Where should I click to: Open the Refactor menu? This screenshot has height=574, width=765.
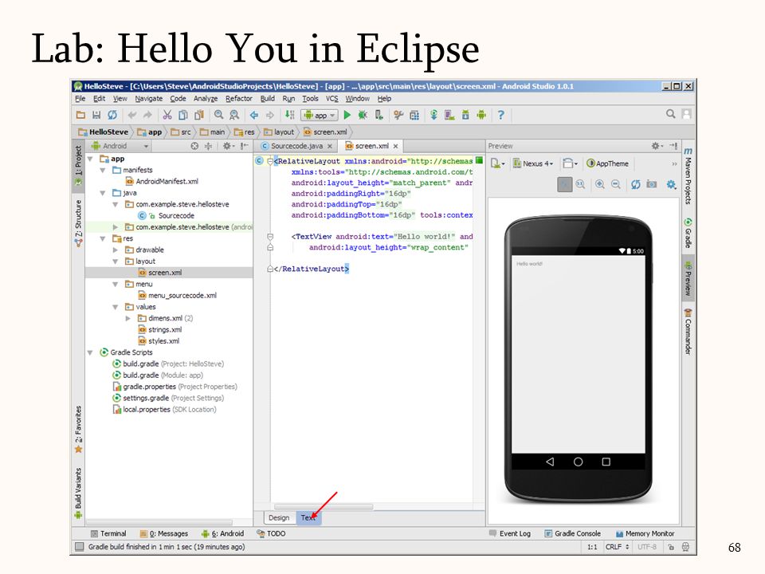coord(238,99)
